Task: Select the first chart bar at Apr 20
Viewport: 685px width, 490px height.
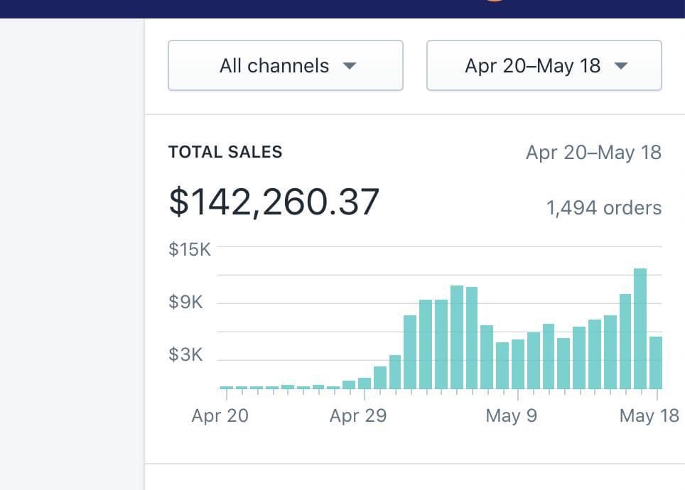Action: (x=226, y=387)
